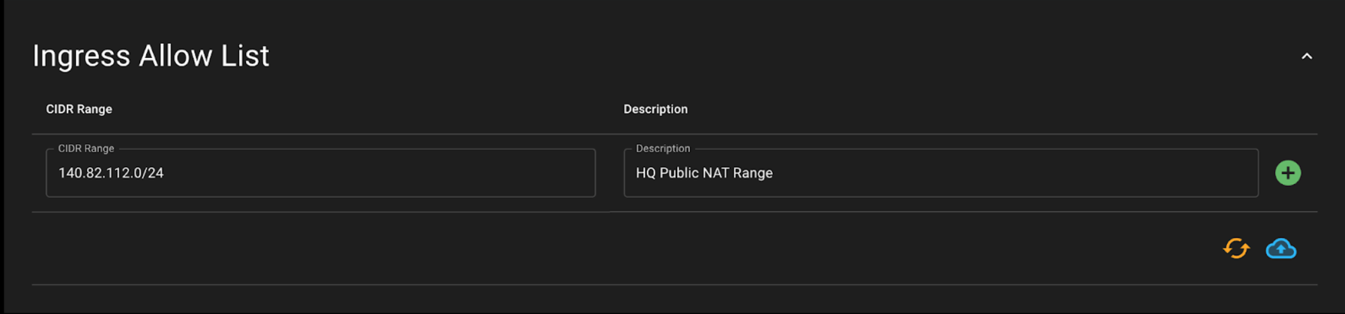Click the HQ Public NAT Range text
Viewport: 1345px width, 314px height.
(704, 173)
